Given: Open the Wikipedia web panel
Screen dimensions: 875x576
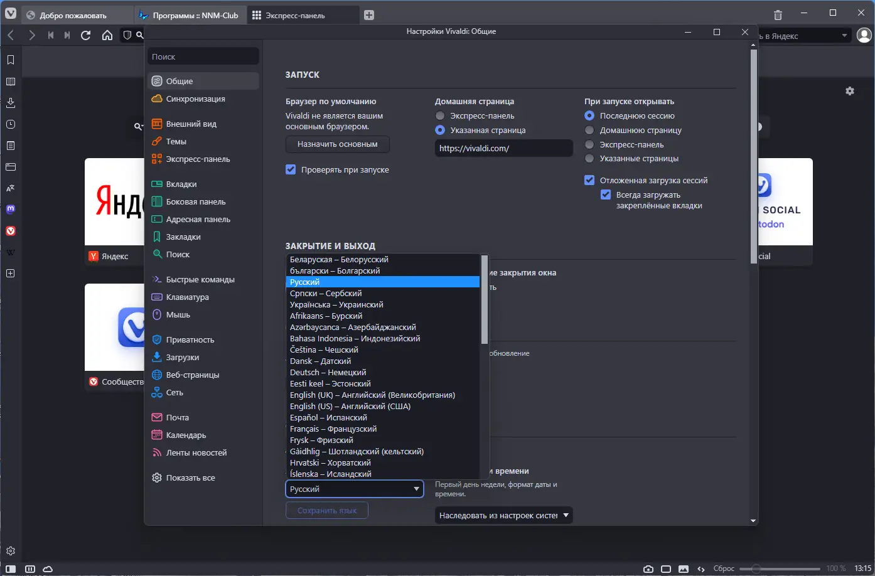Looking at the screenshot, I should (11, 252).
